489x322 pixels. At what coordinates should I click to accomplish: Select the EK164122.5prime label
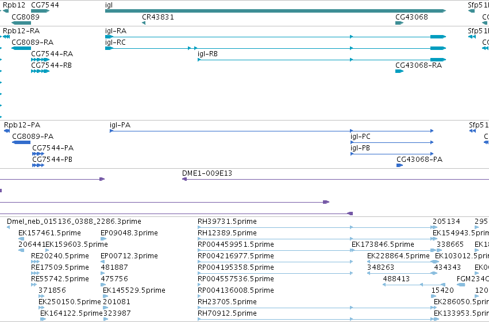click(71, 313)
